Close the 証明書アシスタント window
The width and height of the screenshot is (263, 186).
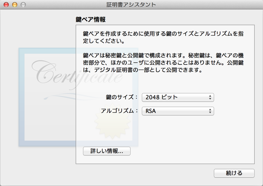pyautogui.click(x=6, y=5)
